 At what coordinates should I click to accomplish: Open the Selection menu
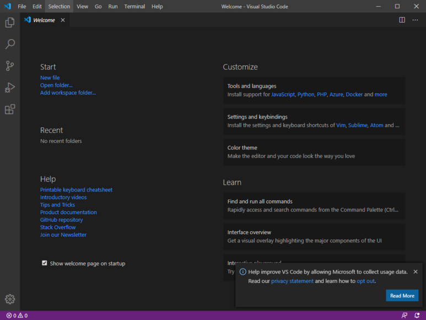(59, 6)
